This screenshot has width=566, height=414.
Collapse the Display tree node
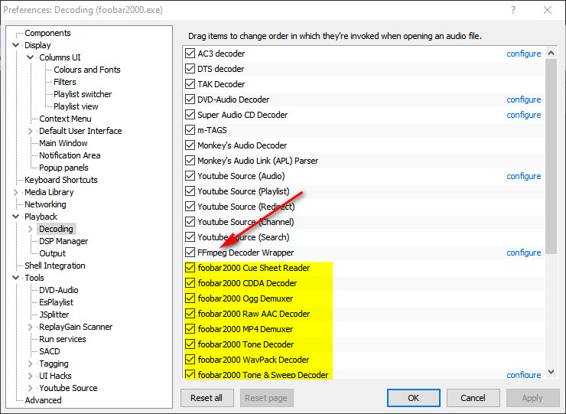16,45
